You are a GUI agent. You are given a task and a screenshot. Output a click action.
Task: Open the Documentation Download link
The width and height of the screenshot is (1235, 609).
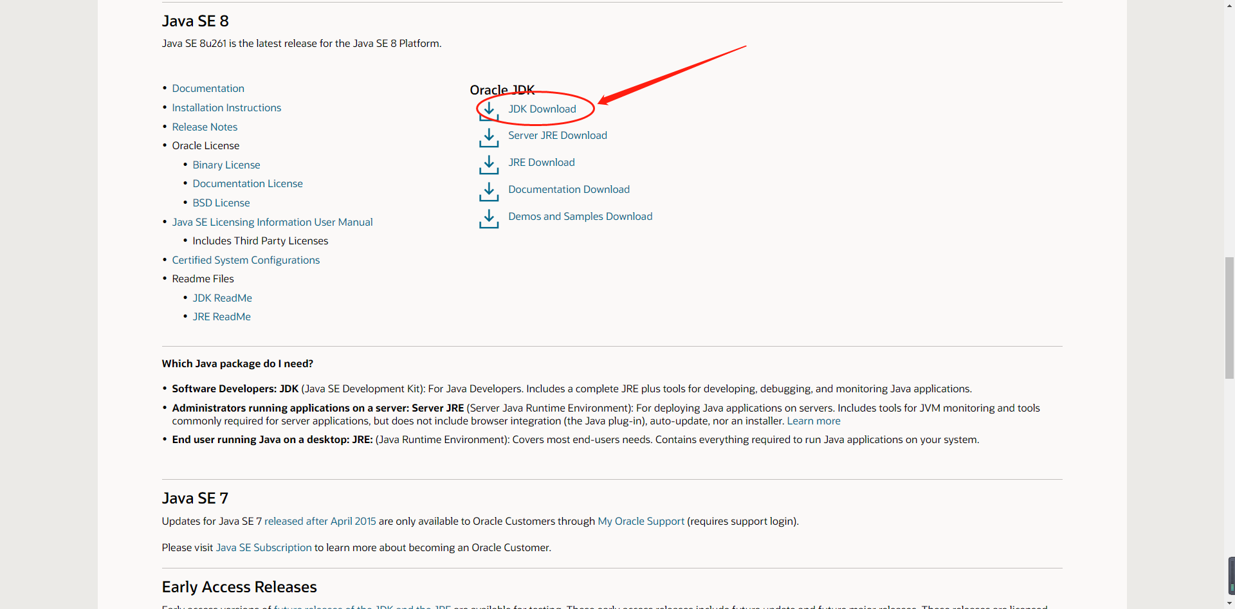click(569, 189)
